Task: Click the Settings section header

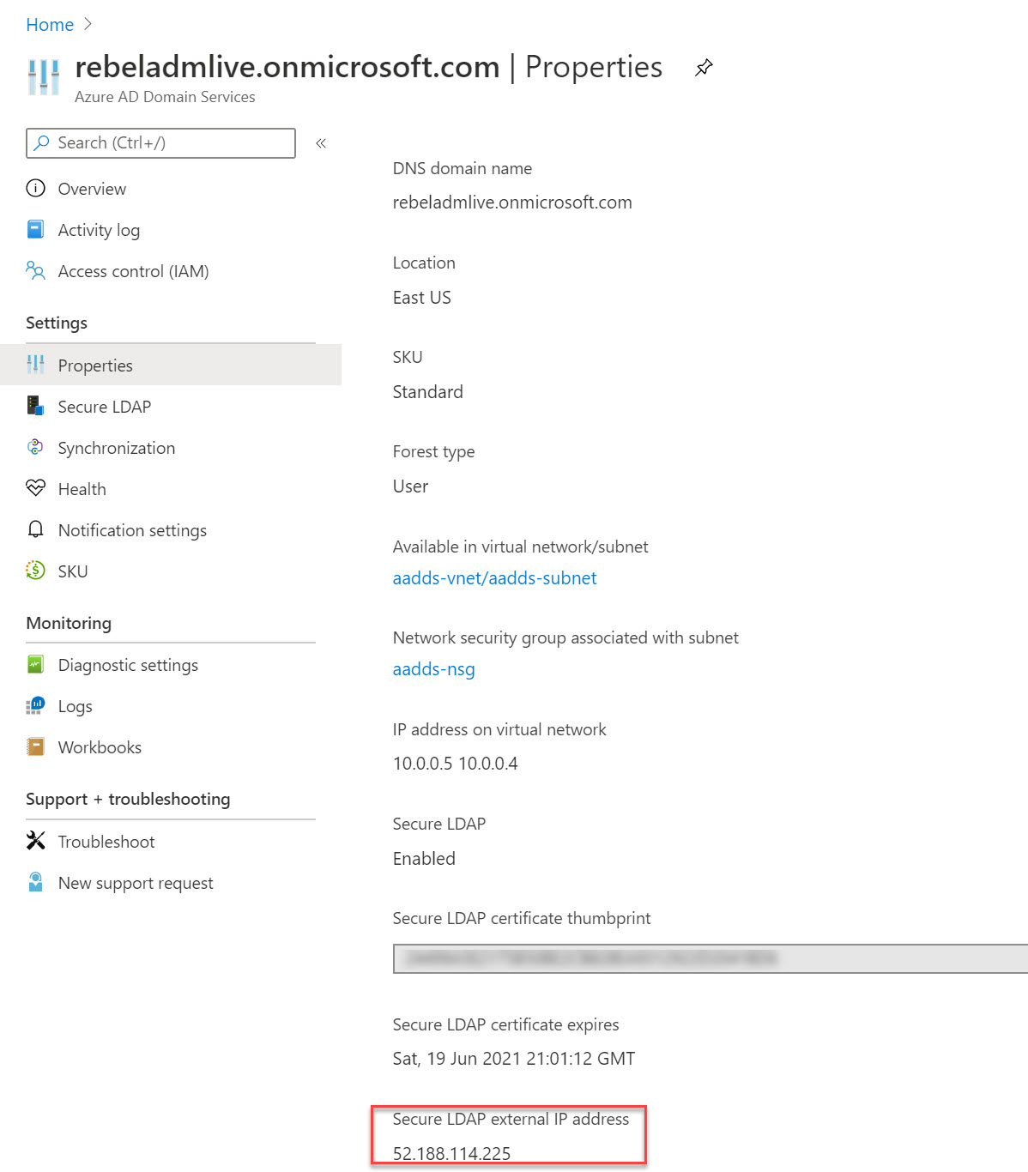Action: pos(57,323)
